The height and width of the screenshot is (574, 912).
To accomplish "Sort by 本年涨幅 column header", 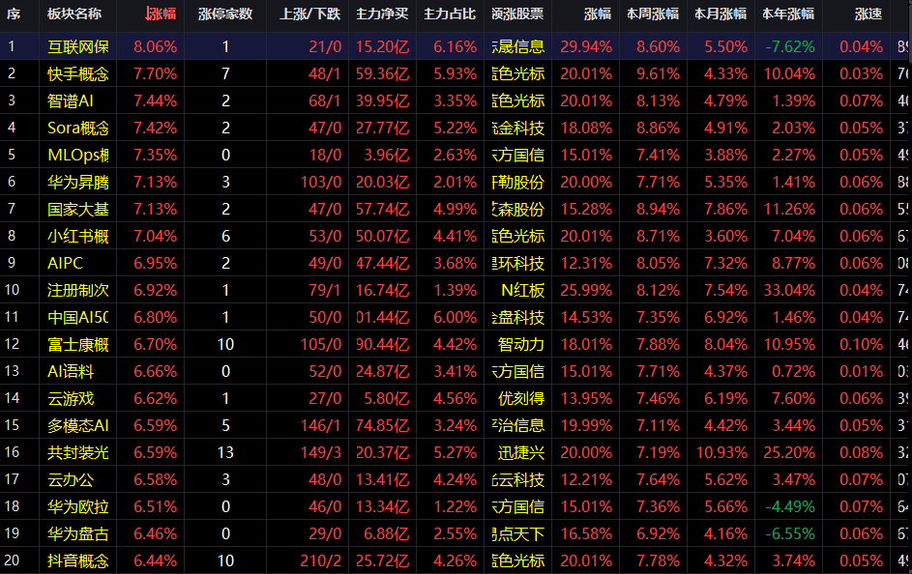I will coord(788,14).
